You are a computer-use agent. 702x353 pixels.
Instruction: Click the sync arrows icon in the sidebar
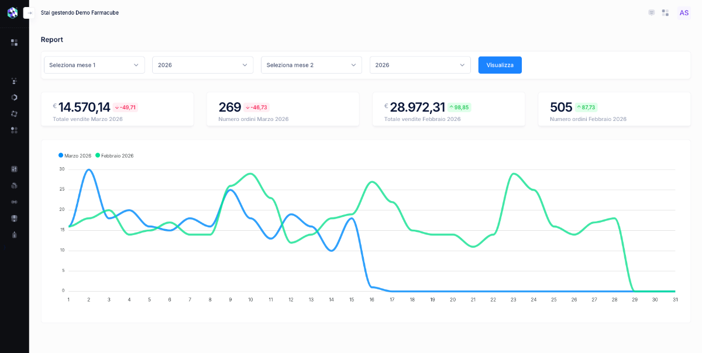15,113
